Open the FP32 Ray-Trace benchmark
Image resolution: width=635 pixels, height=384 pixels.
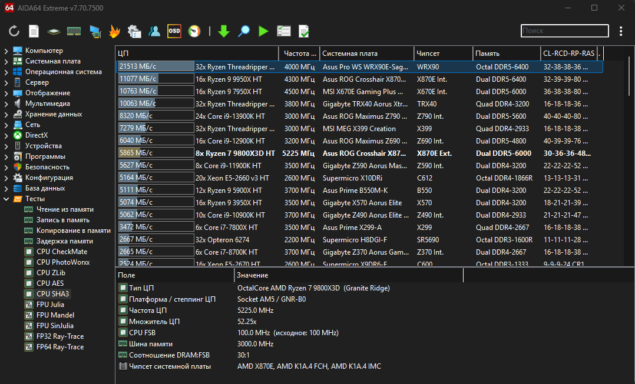coord(60,336)
